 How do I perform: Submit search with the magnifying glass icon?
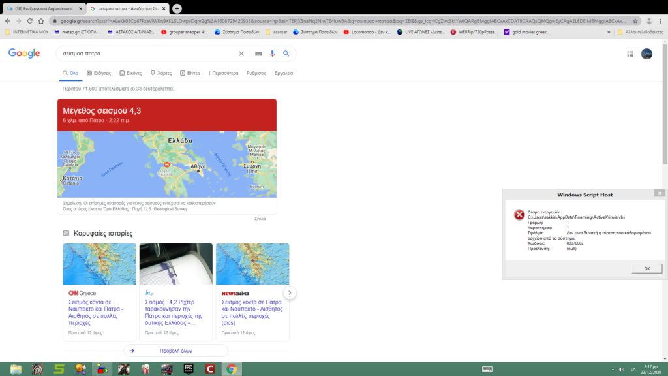[x=286, y=54]
